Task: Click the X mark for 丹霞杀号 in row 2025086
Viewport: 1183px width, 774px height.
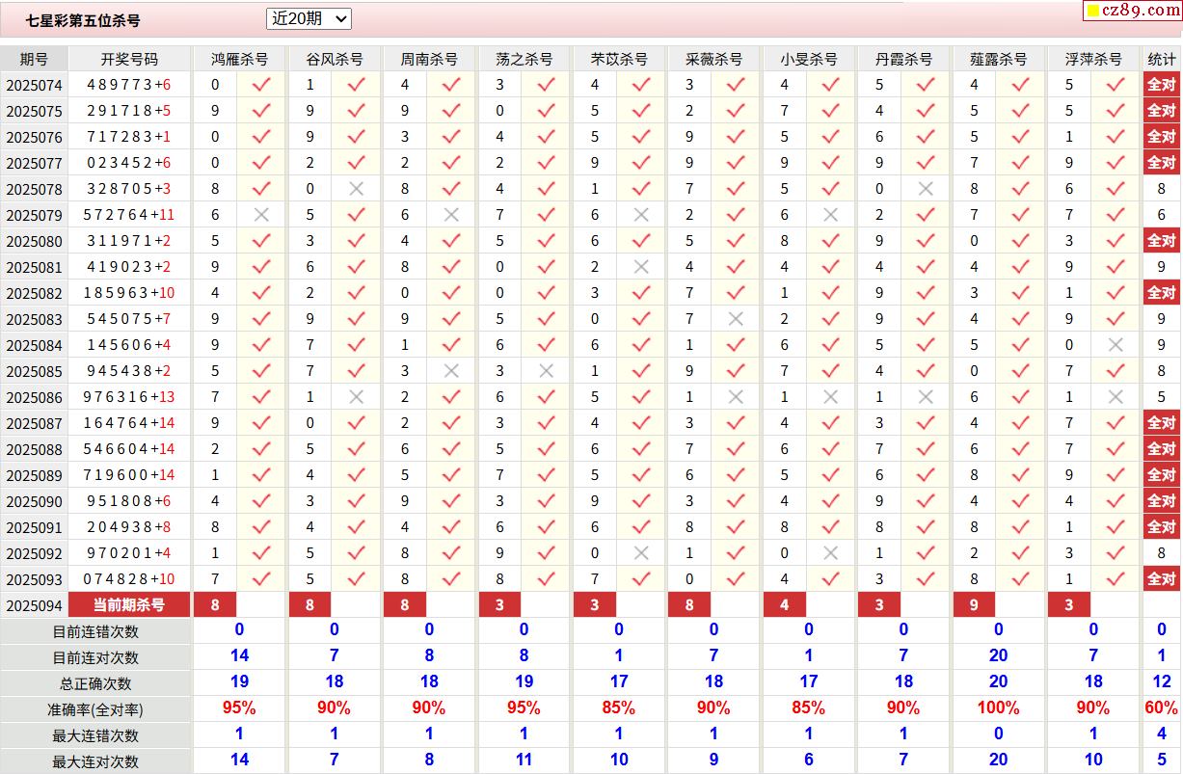Action: [926, 397]
